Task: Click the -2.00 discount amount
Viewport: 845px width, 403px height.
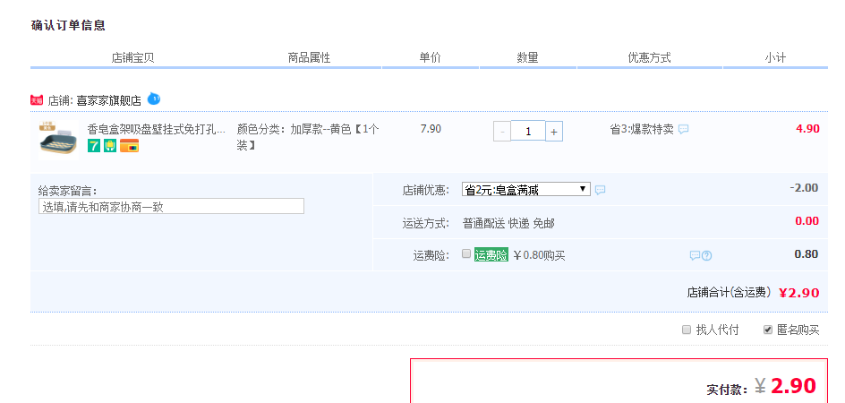Action: tap(804, 188)
